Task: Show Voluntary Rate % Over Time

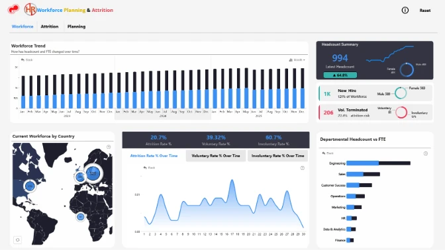Action: [x=216, y=155]
